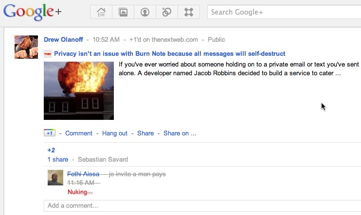Open the Profile icon in toolbar
Viewport: 361px width, 215px height.
[x=145, y=12]
